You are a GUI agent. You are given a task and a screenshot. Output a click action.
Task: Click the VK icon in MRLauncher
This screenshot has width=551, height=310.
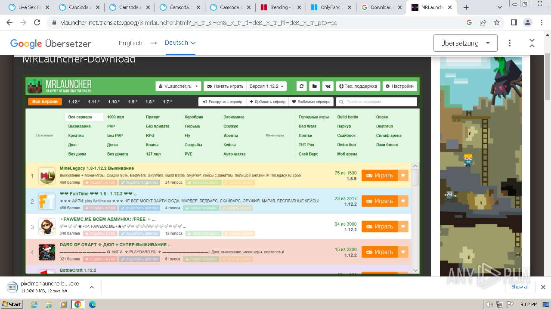pos(328,86)
